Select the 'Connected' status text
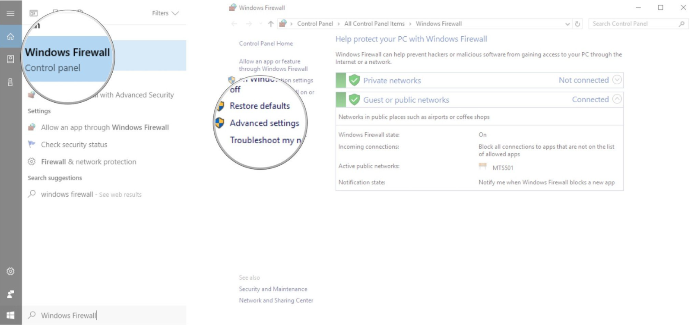 click(x=590, y=99)
